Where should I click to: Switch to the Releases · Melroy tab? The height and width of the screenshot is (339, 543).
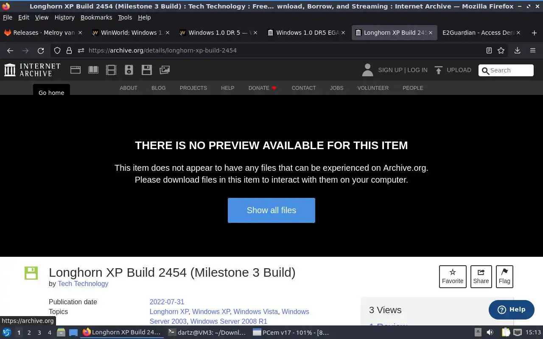43,33
